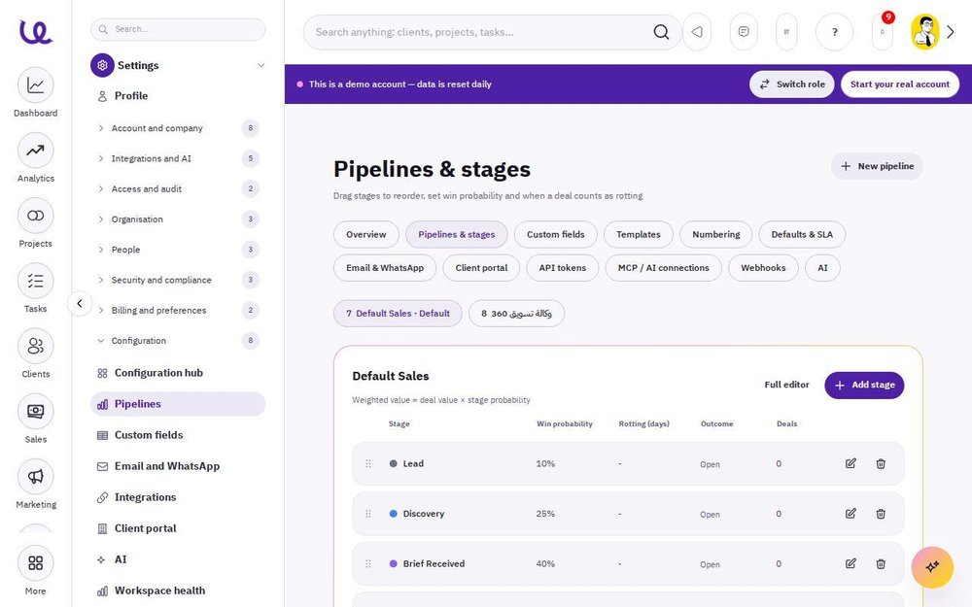
Task: Open the Templates tab
Action: [x=638, y=234]
